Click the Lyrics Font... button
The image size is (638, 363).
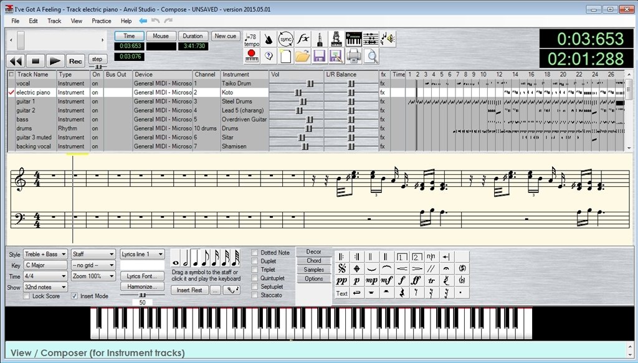click(142, 276)
